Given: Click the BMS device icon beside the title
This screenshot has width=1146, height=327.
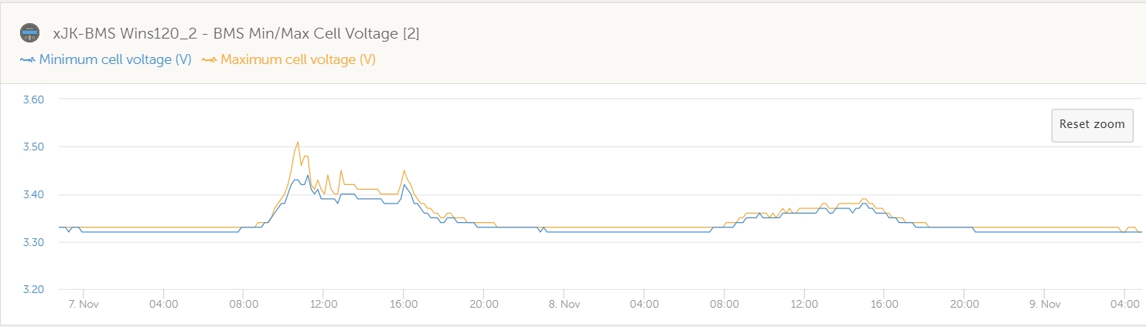Looking at the screenshot, I should click(29, 33).
